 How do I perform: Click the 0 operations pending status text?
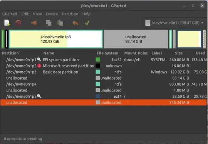point(23,139)
